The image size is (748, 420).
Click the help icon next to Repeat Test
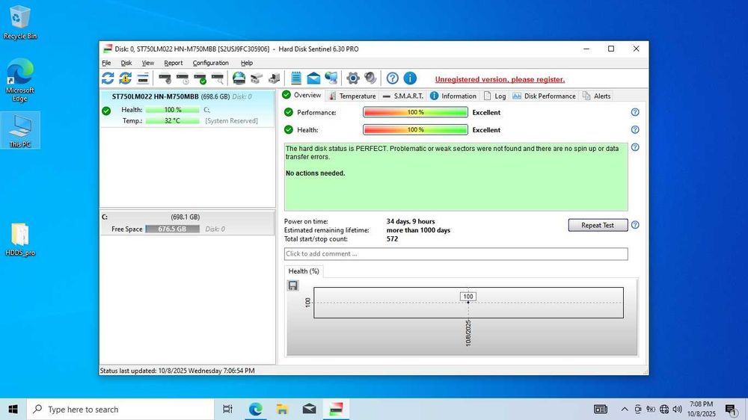coord(635,225)
